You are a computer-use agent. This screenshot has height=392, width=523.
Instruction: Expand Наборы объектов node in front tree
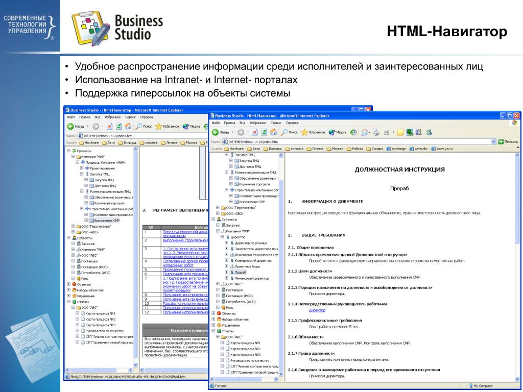214,320
